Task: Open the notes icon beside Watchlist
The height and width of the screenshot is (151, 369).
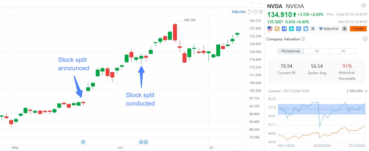Action: (313, 29)
